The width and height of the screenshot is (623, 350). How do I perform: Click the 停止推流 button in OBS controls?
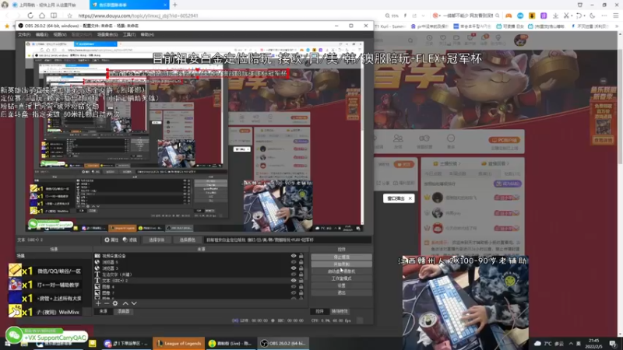click(x=341, y=257)
